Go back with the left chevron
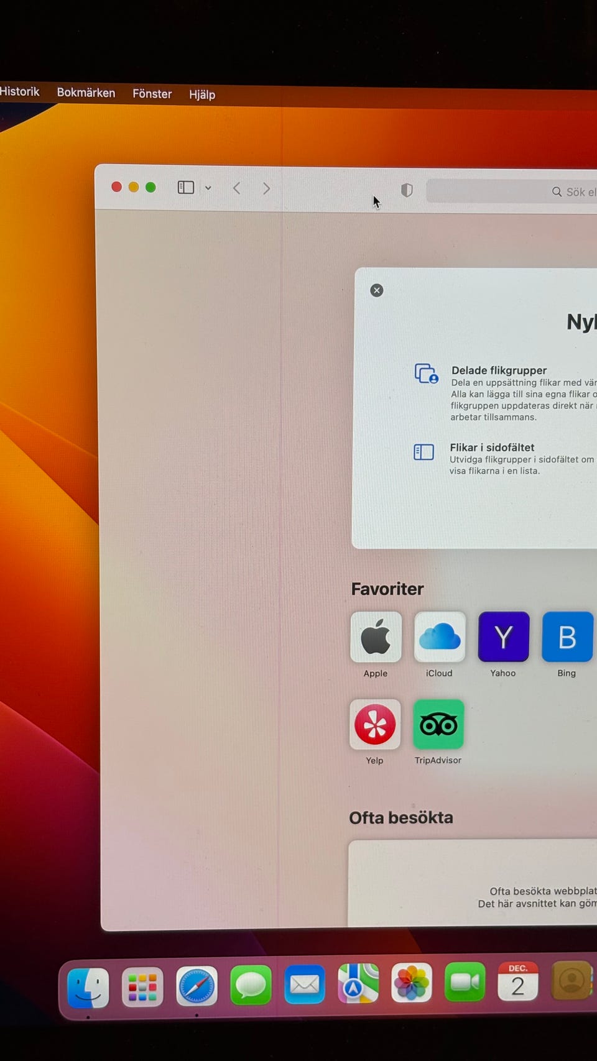 click(237, 188)
